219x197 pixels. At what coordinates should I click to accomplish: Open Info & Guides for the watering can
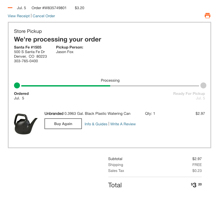click(96, 124)
